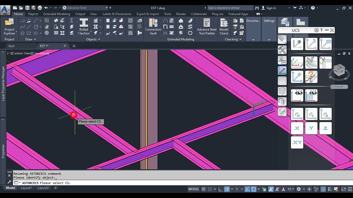Click the UCS rotate around Z icon
The height and width of the screenshot is (198, 353).
(325, 114)
